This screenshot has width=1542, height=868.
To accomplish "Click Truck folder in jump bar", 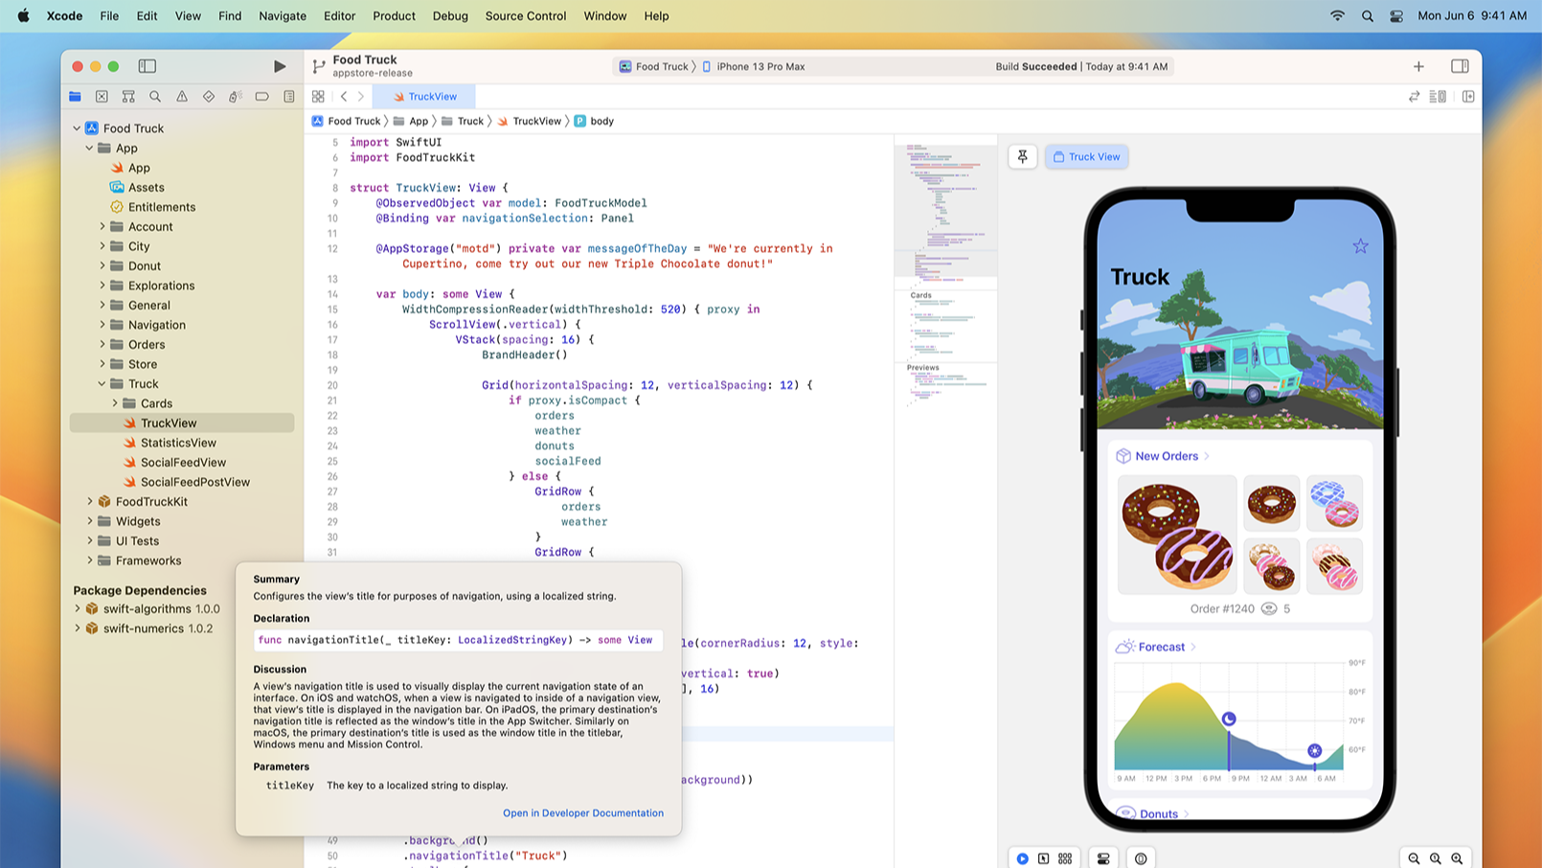I will point(463,122).
